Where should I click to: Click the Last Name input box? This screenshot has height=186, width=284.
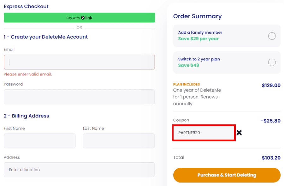coord(119,141)
